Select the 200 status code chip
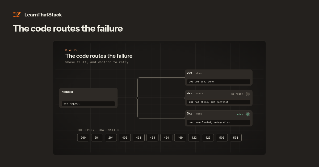 (83, 138)
